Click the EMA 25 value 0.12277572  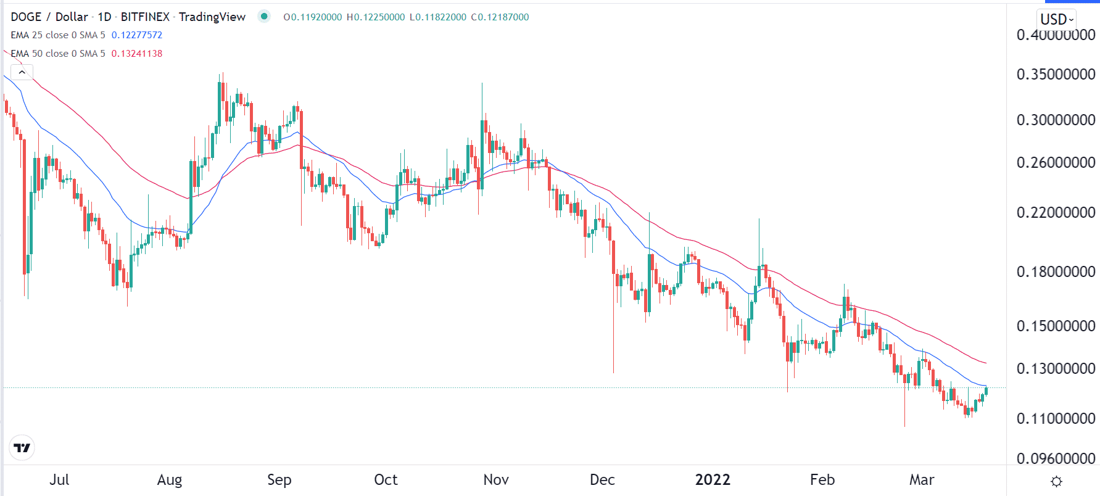pos(137,35)
